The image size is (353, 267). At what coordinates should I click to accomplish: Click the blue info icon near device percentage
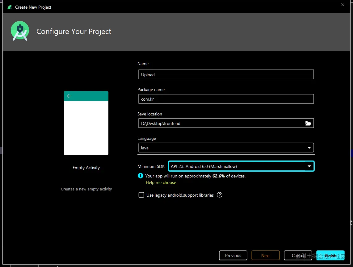140,176
